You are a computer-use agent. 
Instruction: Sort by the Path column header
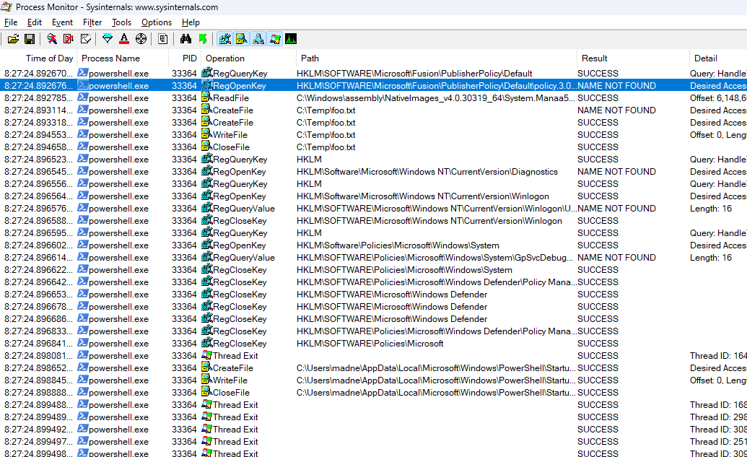437,58
